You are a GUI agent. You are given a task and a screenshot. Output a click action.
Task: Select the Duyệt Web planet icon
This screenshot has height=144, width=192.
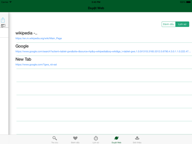click(116, 138)
